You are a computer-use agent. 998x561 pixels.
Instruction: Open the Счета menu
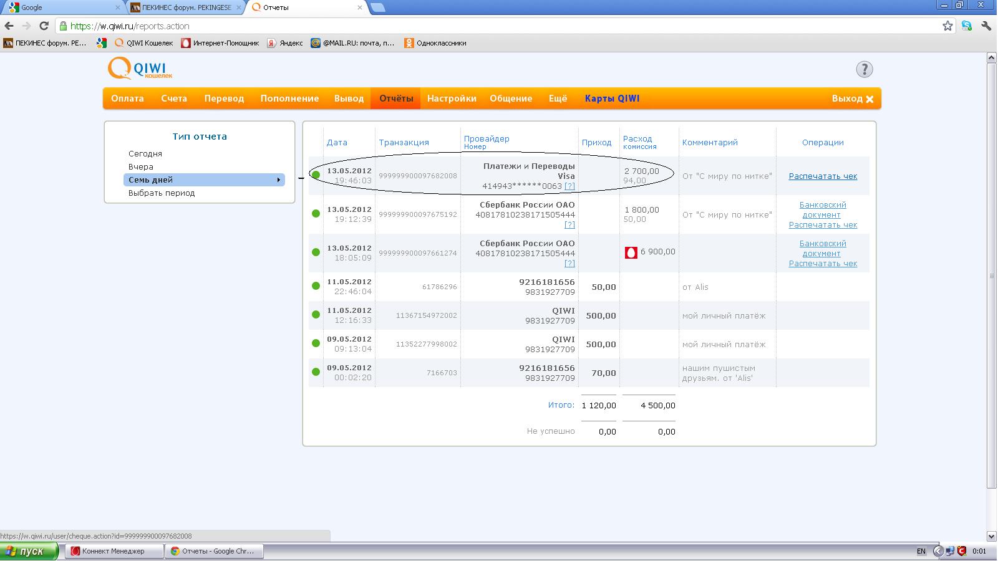tap(174, 98)
